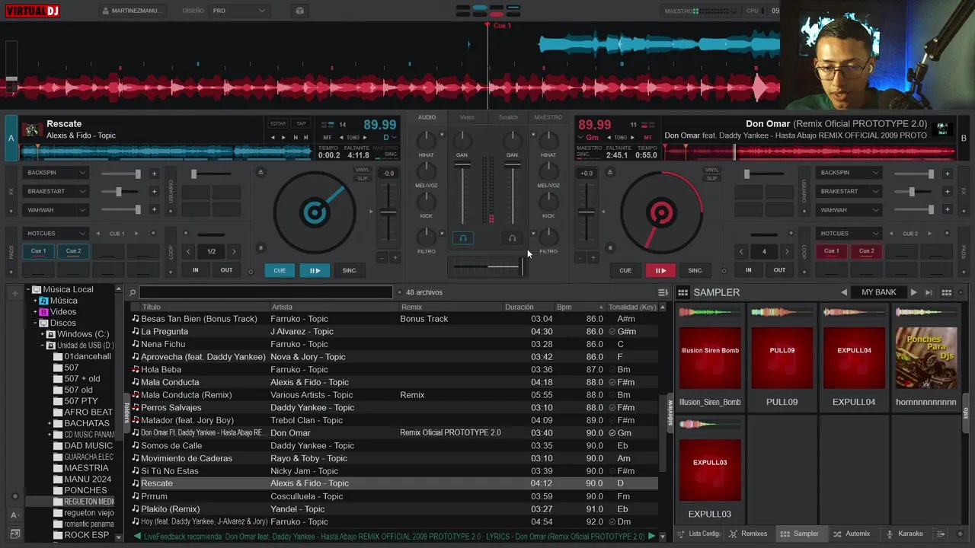
Task: Open the sampler layout grid icon at top right
Action: click(947, 292)
